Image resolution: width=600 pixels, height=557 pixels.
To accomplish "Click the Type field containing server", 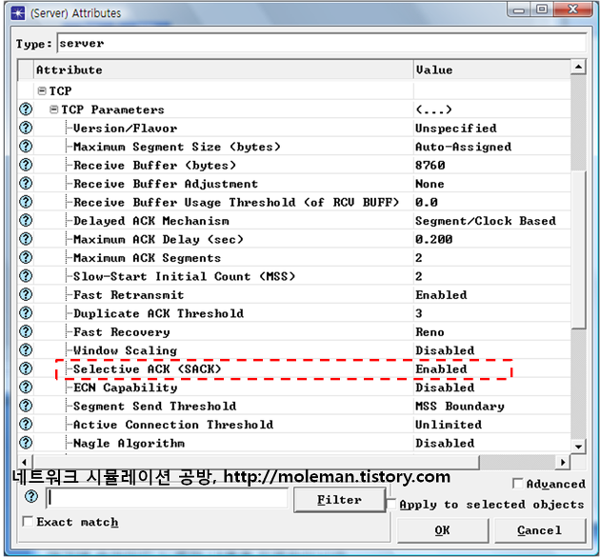I will pyautogui.click(x=322, y=43).
